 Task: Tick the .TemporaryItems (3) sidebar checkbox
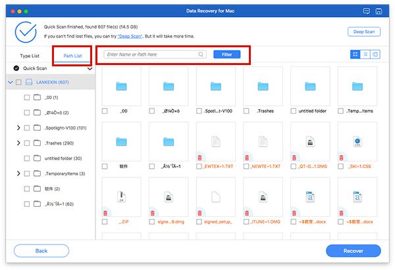pyautogui.click(x=27, y=173)
